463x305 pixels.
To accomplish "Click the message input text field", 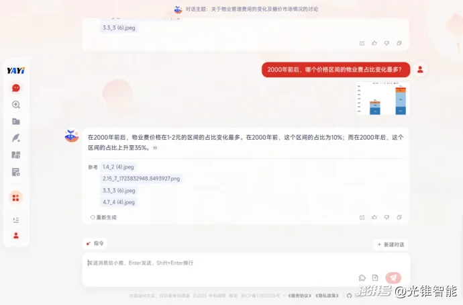I will click(221, 263).
